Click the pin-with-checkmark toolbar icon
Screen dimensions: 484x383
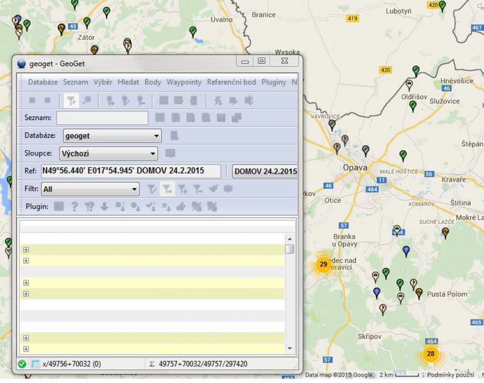[x=126, y=100]
